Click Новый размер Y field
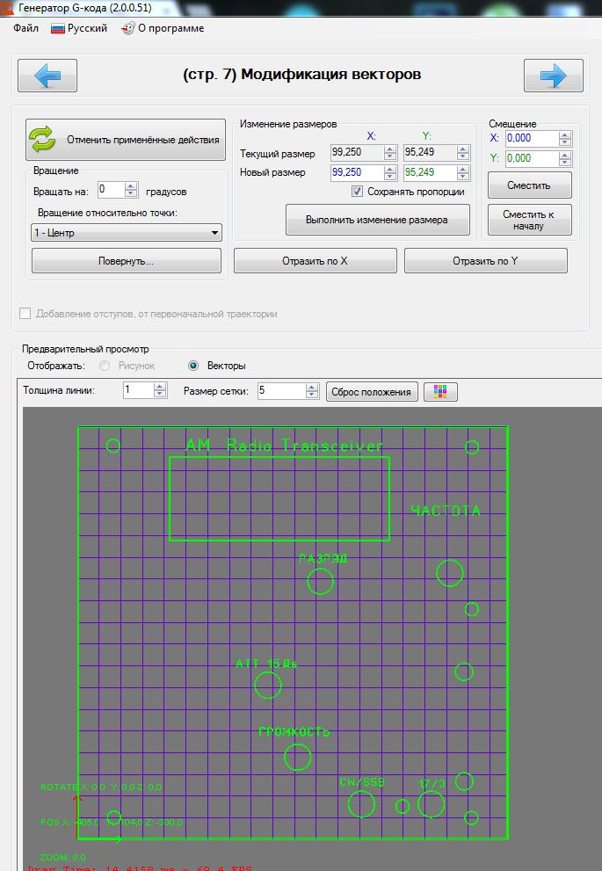This screenshot has height=871, width=602. [x=430, y=172]
